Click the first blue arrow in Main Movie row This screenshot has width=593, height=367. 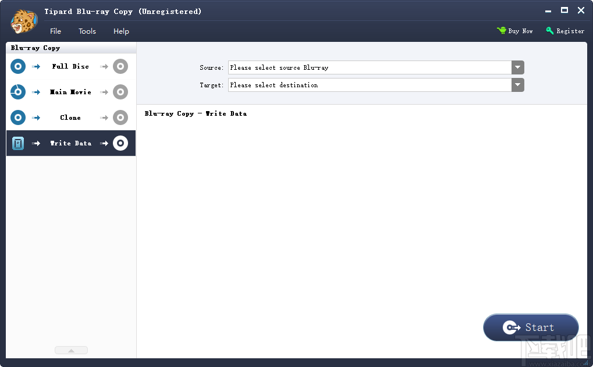click(36, 92)
